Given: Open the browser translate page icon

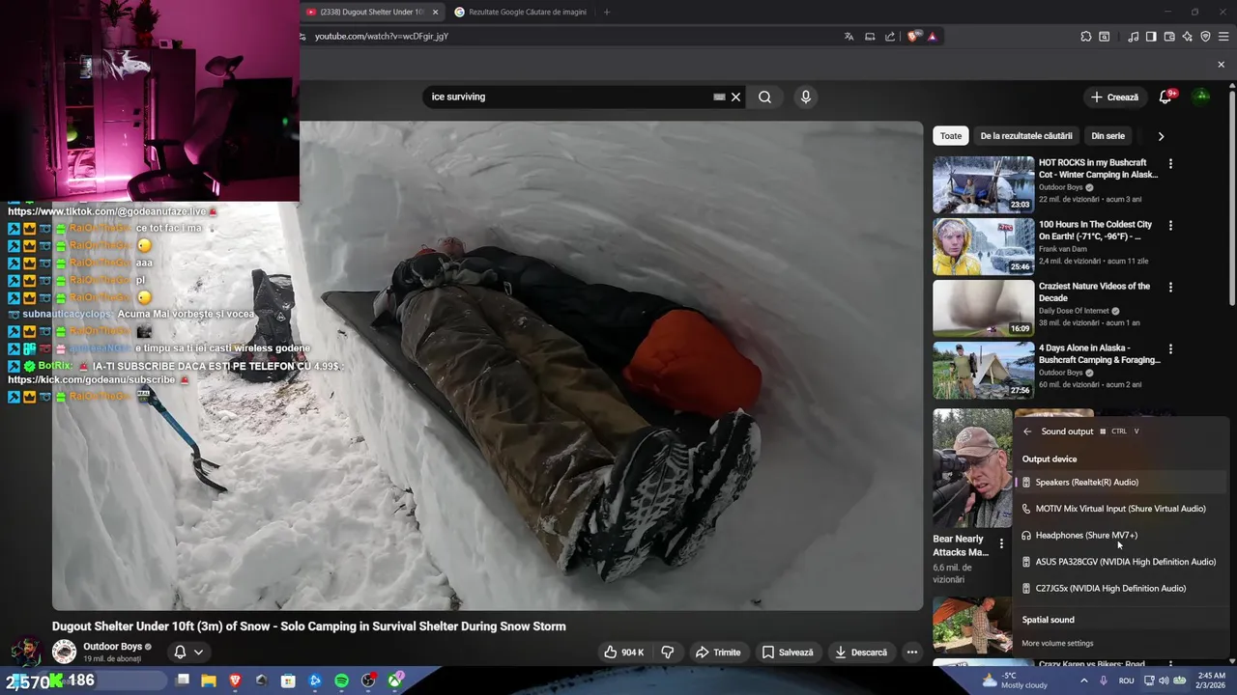Looking at the screenshot, I should 849,37.
